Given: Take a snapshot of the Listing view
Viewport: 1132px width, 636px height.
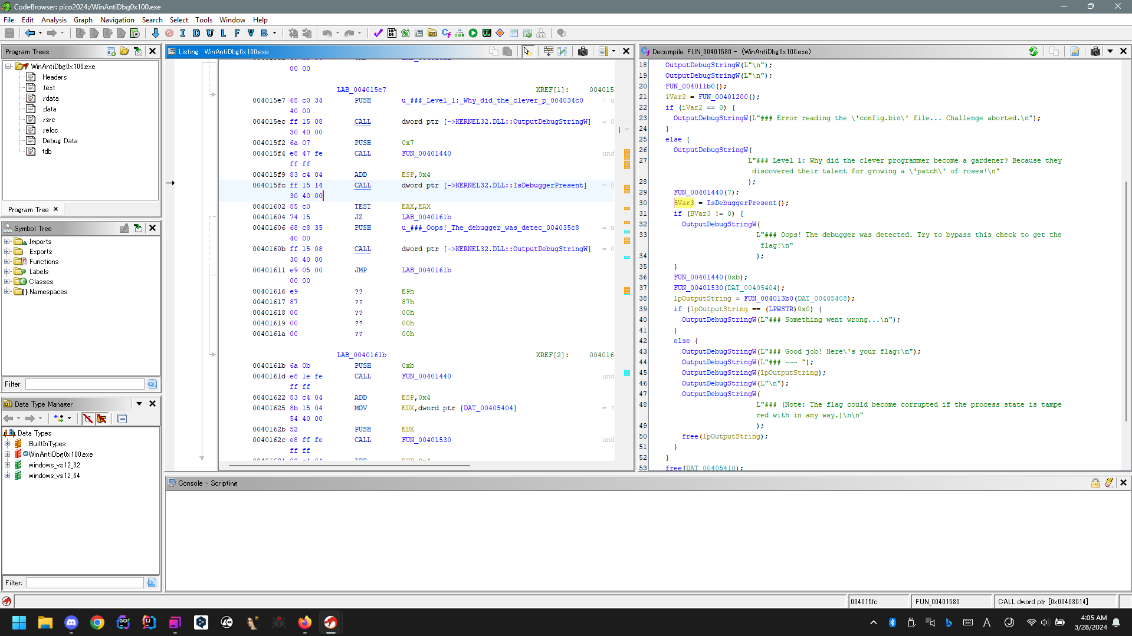Looking at the screenshot, I should 583,51.
